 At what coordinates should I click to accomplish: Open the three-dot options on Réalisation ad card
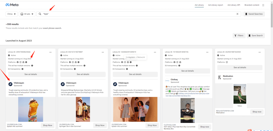coord(260,52)
